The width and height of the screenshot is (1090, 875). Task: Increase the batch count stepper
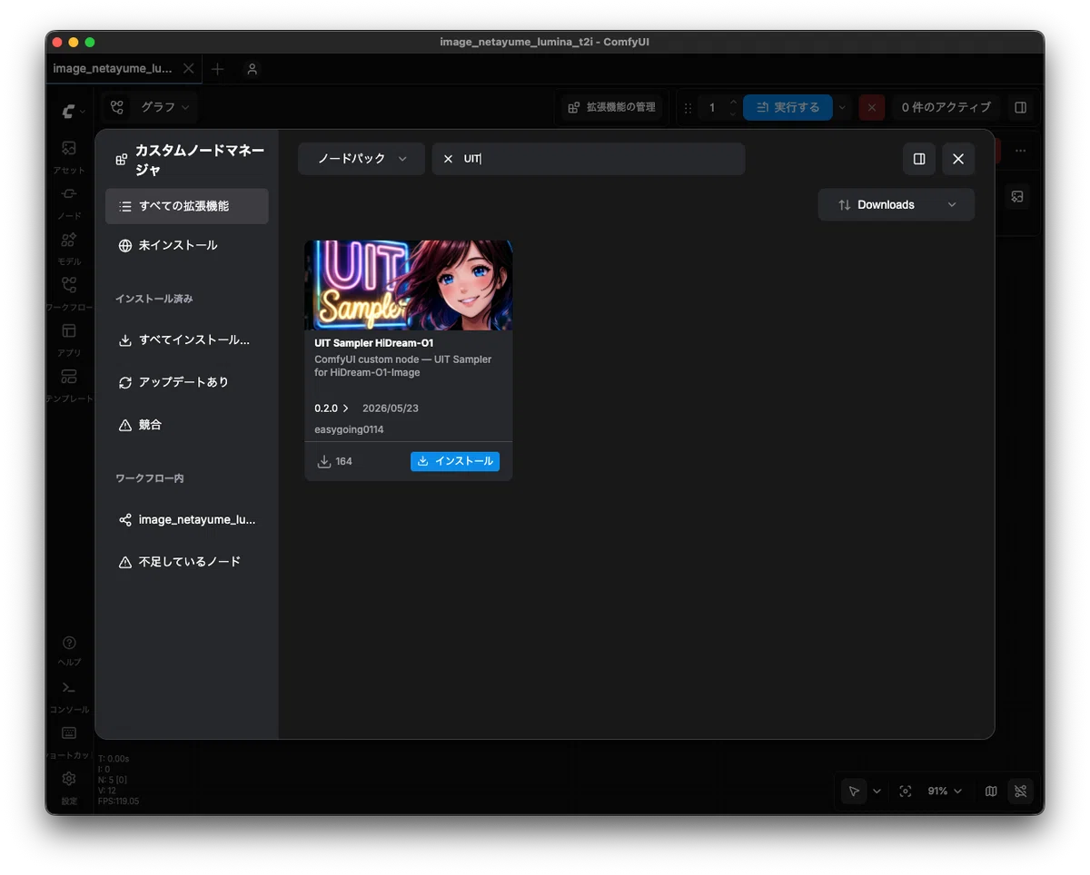(x=733, y=102)
